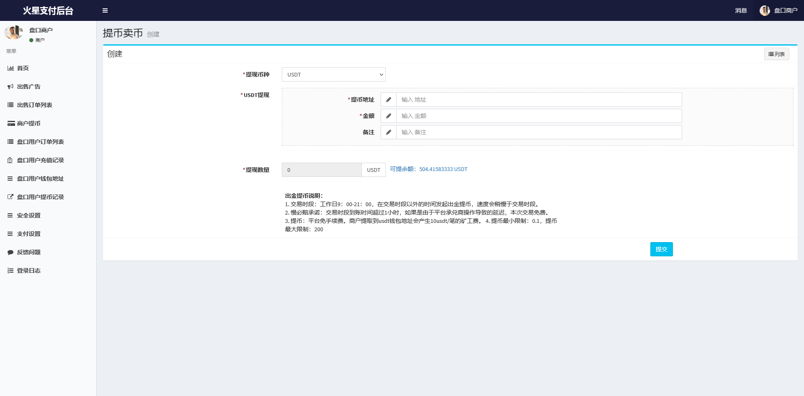Click the 出售广告 megaphone icon
804x396 pixels.
pyautogui.click(x=10, y=86)
